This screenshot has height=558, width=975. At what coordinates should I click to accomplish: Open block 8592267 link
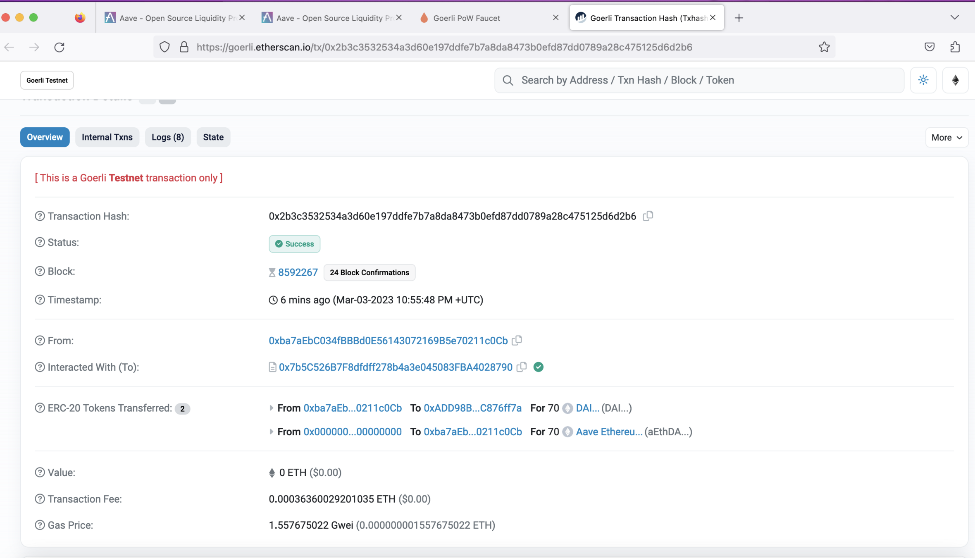(298, 272)
